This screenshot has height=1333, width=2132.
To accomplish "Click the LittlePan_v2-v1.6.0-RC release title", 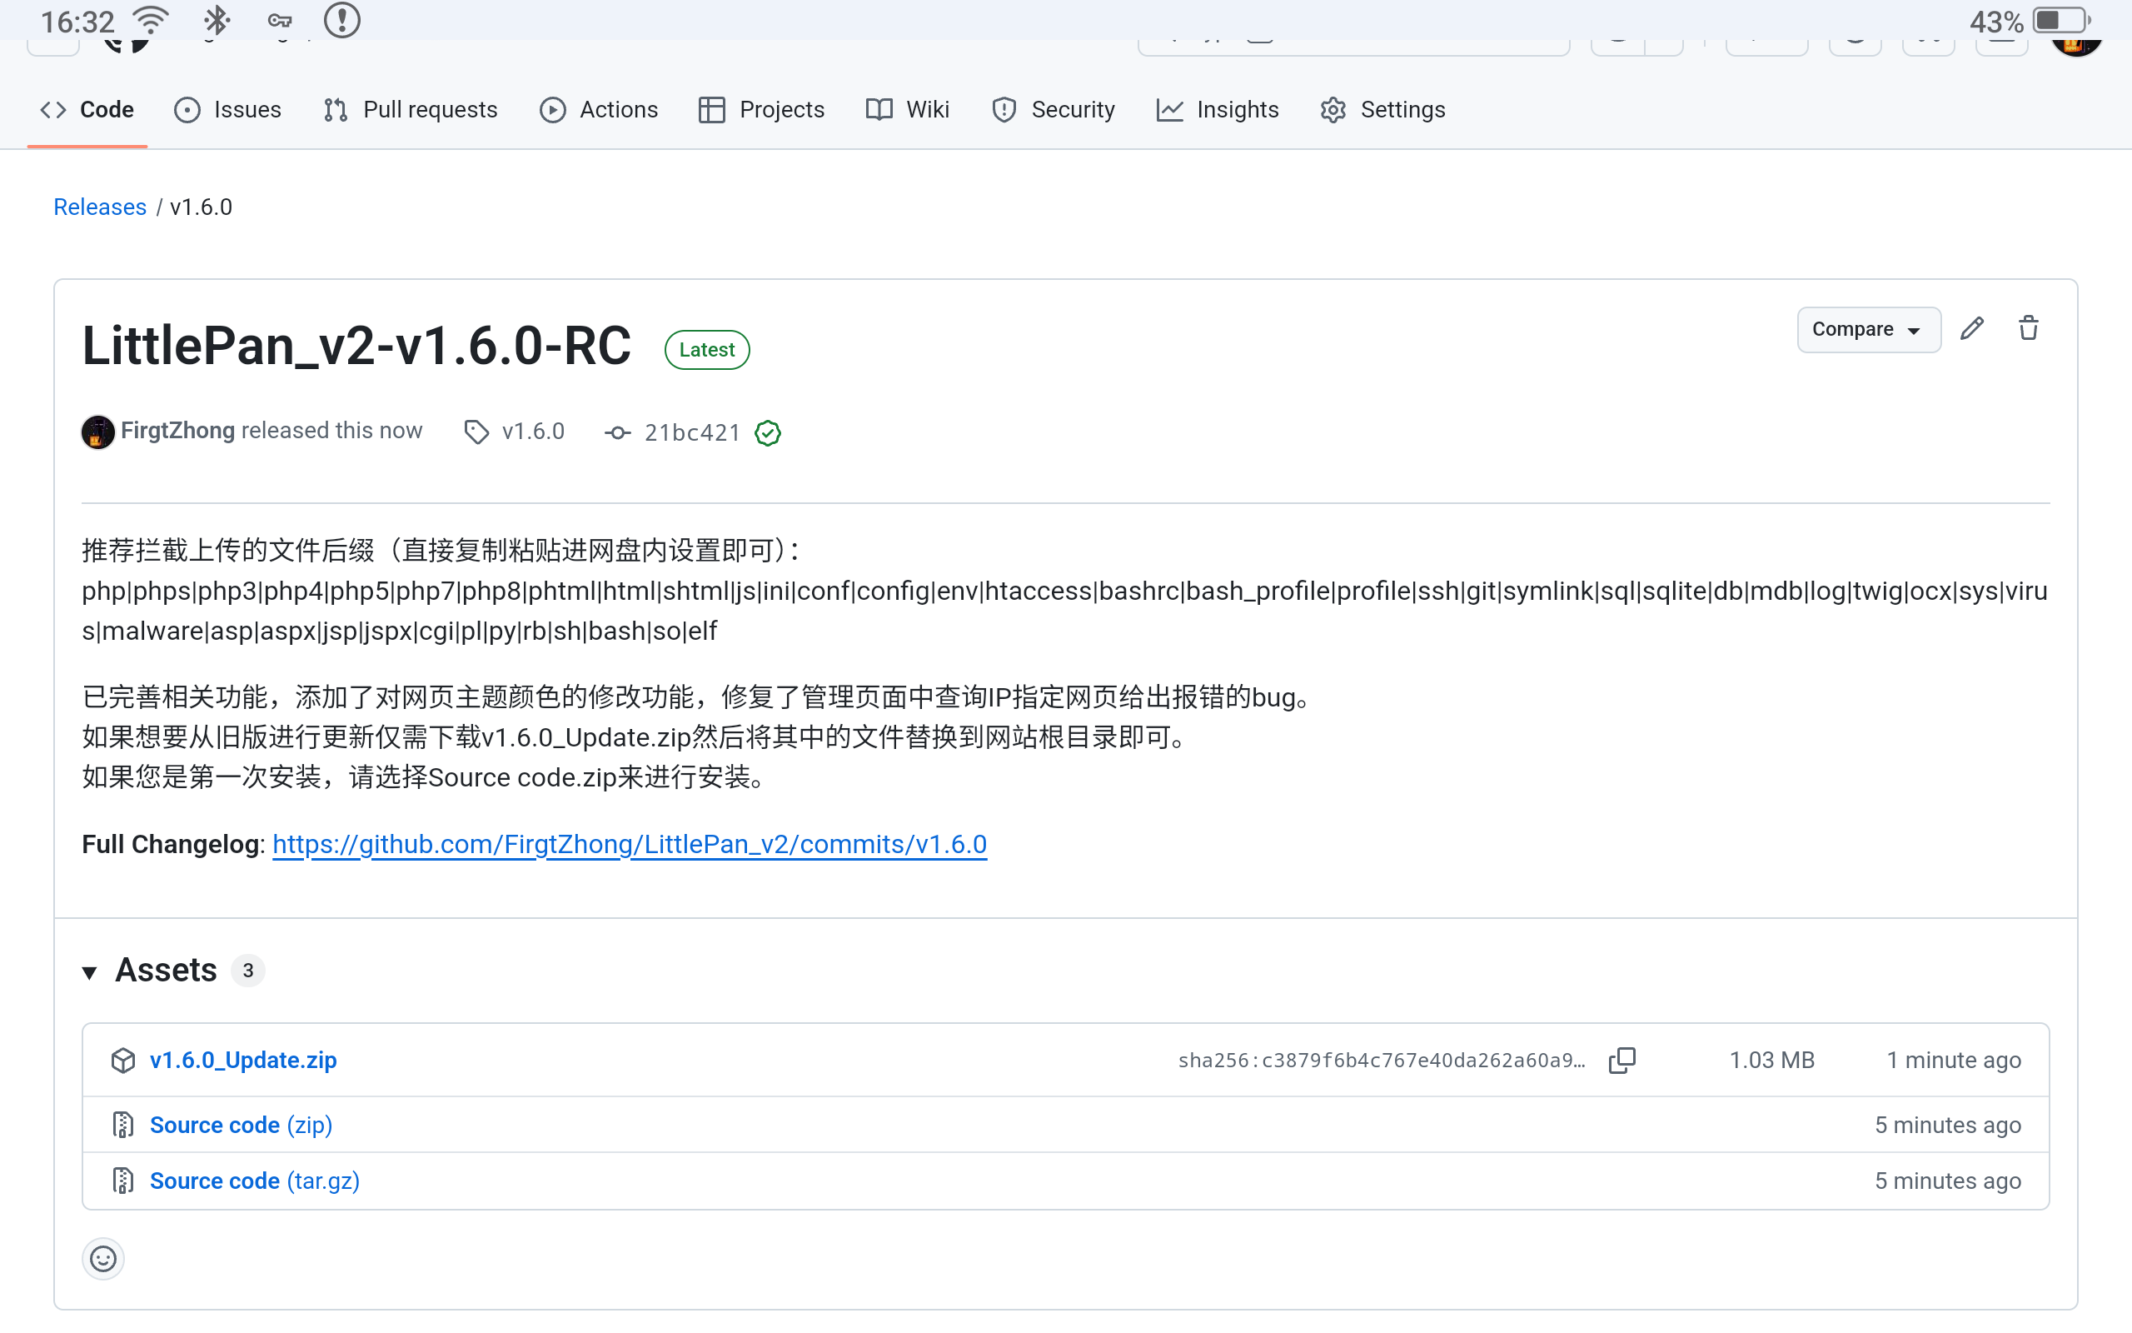I will tap(356, 346).
